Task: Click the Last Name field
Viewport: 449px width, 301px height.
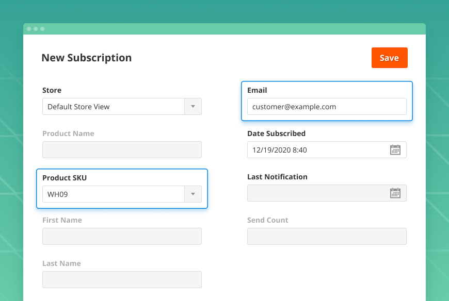Action: click(x=121, y=279)
